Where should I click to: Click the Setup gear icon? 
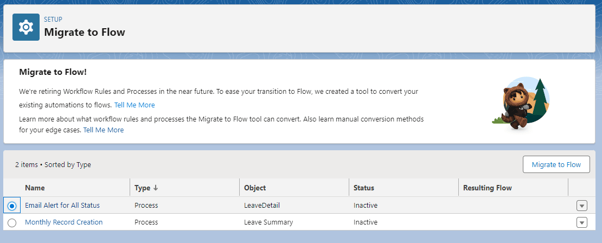26,27
